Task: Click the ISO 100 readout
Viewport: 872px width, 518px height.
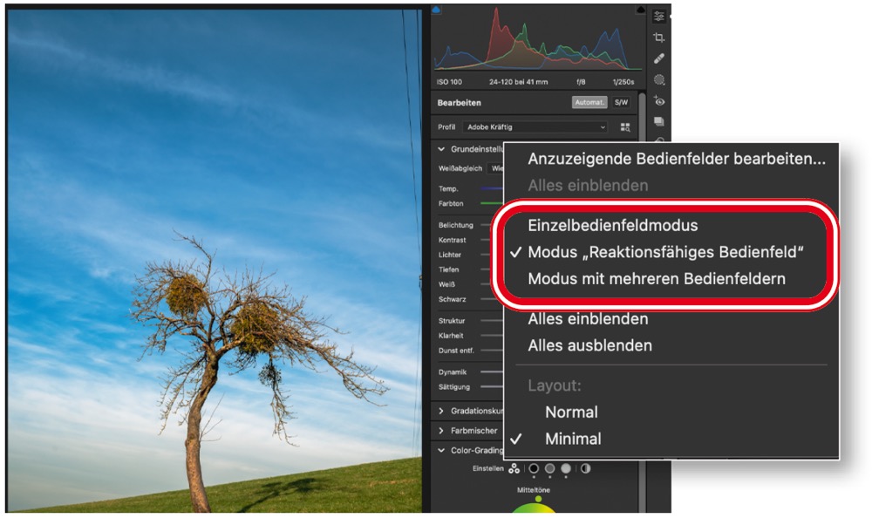Action: click(x=449, y=82)
